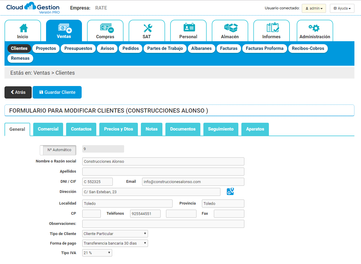This screenshot has height=264, width=361.
Task: Open the Ayuda help dropdown
Action: 342,8
